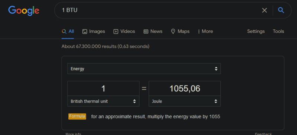Click the input value field showing 1
This screenshot has width=297, height=135.
tap(103, 89)
